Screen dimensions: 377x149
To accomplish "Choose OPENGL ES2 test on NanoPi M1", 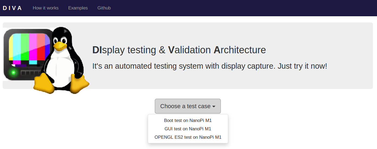I will point(188,137).
